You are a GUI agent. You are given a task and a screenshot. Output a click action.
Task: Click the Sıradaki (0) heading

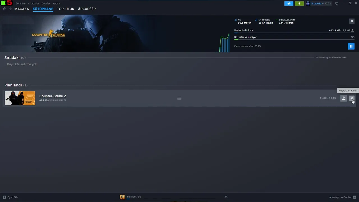(x=15, y=58)
